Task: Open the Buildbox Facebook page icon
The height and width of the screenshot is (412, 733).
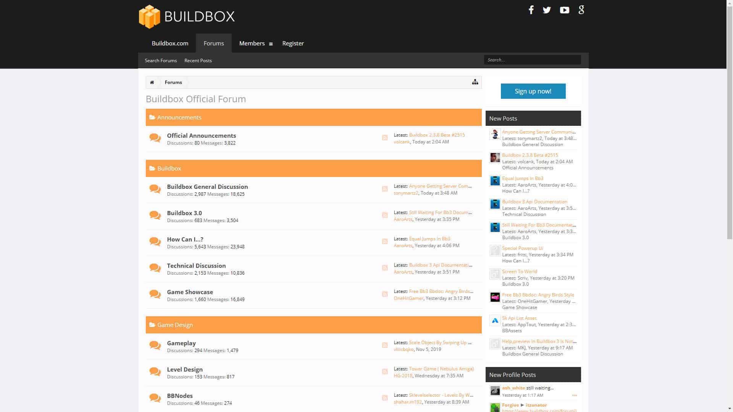Action: point(531,10)
